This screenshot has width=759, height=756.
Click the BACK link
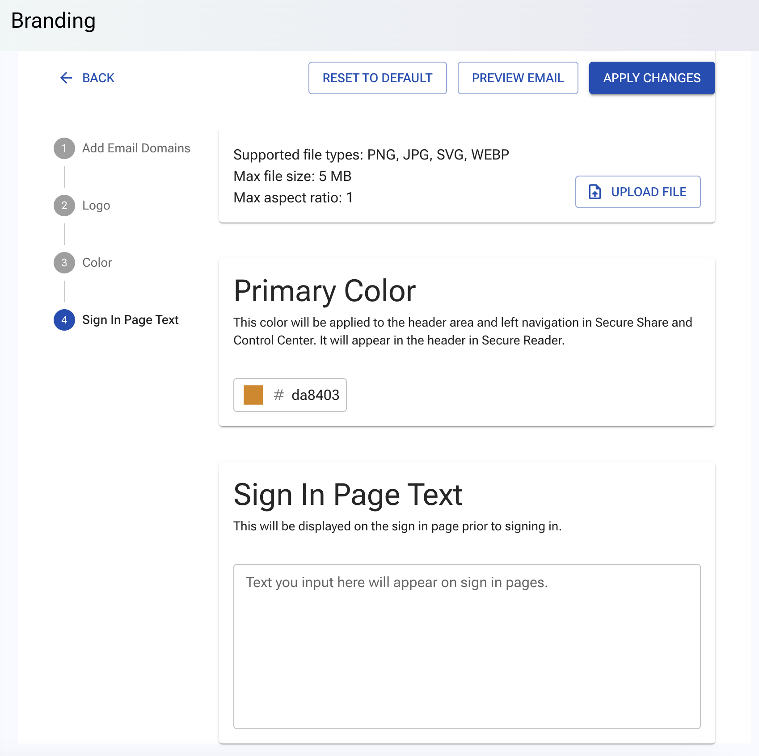(x=98, y=78)
